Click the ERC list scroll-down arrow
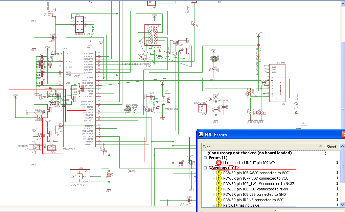345x212 pixels. (342, 205)
